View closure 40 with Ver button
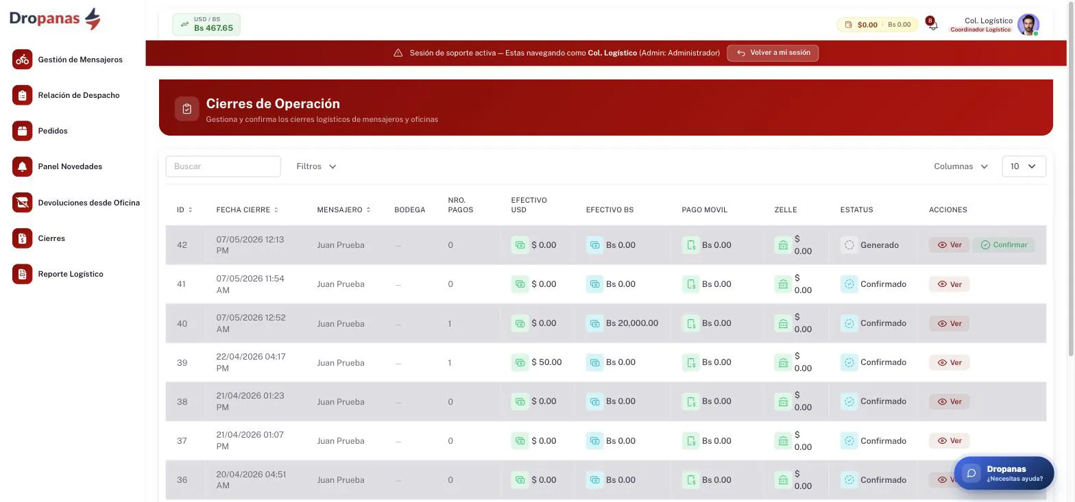The height and width of the screenshot is (502, 1075). coord(949,323)
